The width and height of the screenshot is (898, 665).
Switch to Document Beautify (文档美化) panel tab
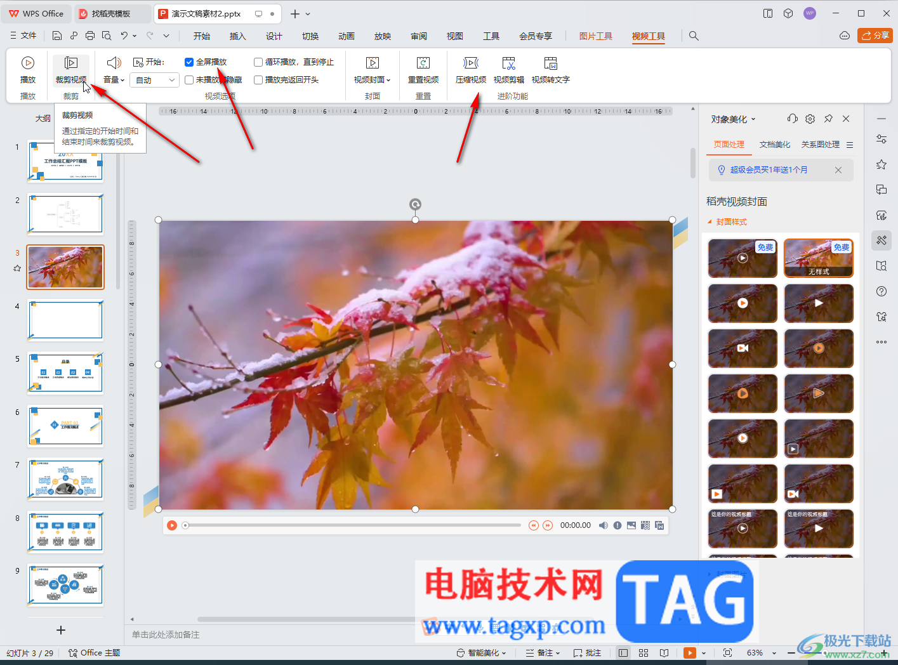[775, 145]
